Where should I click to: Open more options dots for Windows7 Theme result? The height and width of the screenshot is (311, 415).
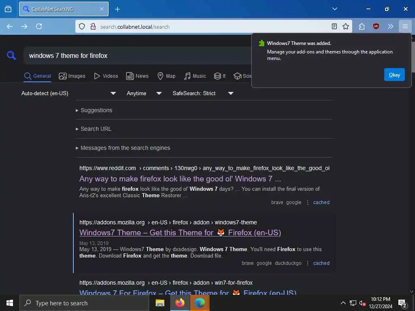tap(308, 263)
